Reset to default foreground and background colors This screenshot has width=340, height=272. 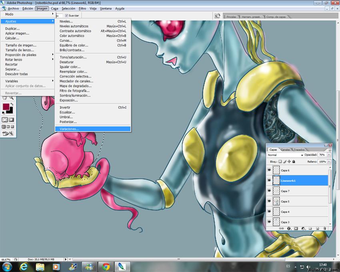[x=3, y=113]
